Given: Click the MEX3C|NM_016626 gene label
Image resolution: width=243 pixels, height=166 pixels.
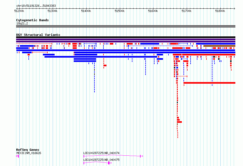Looking at the screenshot, I should point(29,153).
